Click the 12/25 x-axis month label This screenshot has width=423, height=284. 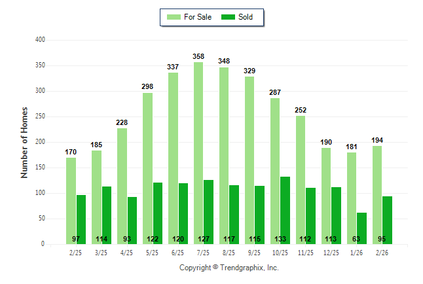pyautogui.click(x=331, y=252)
